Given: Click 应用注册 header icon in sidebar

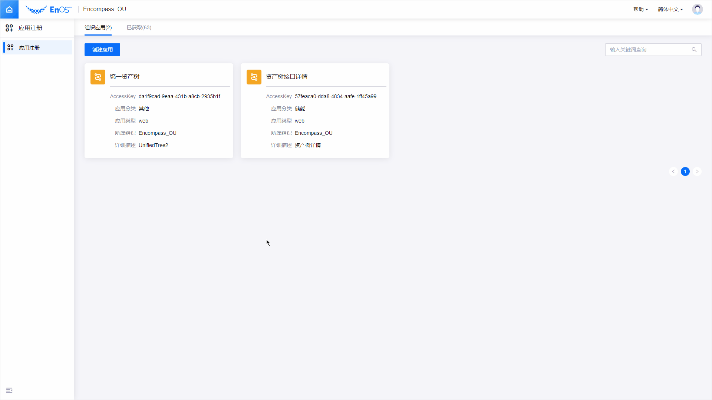Looking at the screenshot, I should [x=9, y=28].
